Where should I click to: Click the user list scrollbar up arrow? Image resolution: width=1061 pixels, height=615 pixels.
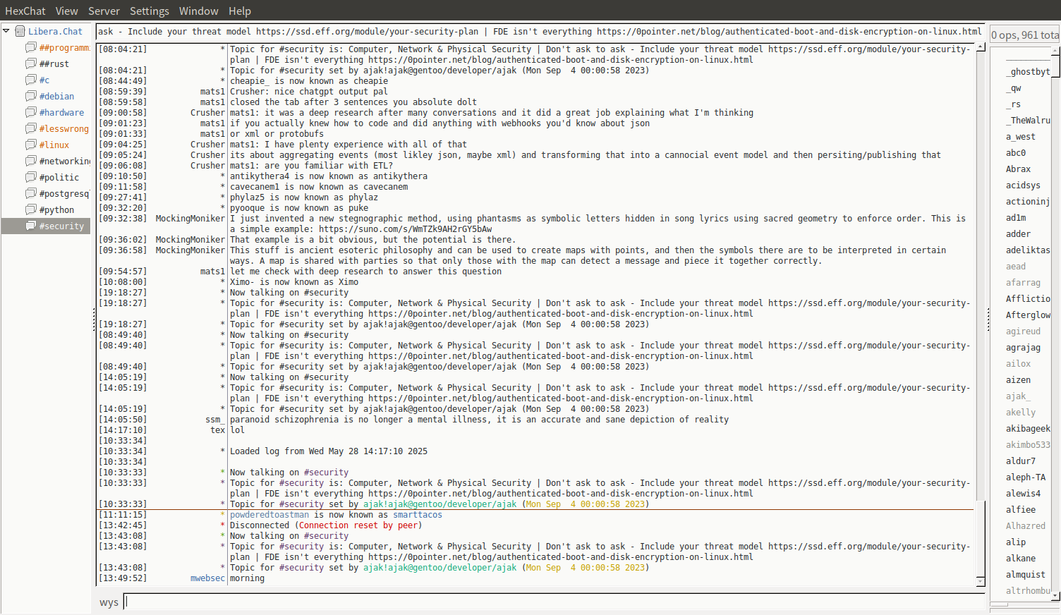tap(1056, 49)
